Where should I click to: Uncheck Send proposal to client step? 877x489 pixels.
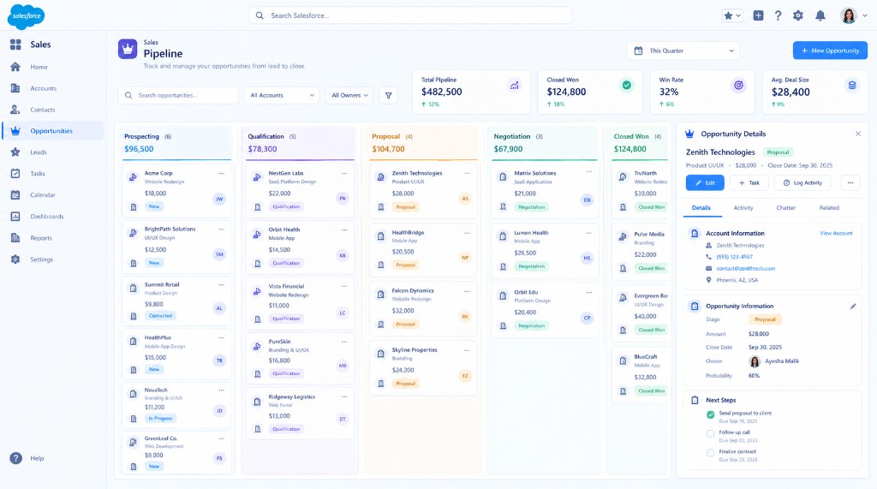pyautogui.click(x=710, y=414)
